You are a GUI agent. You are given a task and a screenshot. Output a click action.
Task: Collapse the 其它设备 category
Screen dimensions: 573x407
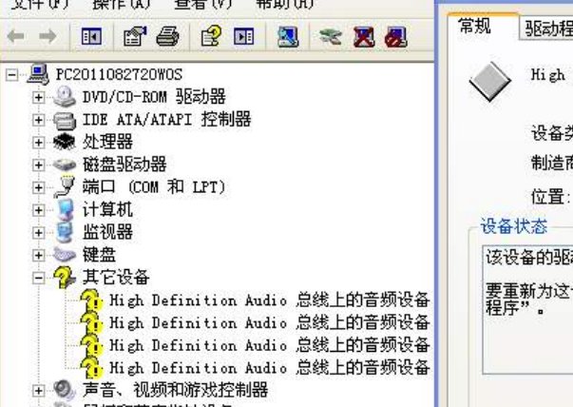[x=38, y=279]
